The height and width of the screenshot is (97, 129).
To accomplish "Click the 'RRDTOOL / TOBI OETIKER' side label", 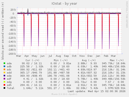I will click(127, 15).
